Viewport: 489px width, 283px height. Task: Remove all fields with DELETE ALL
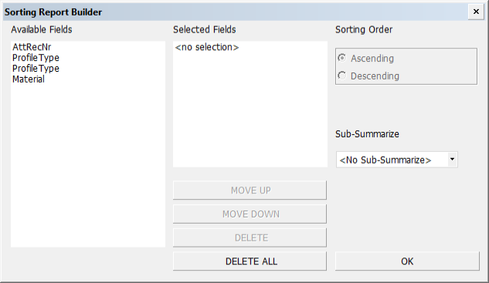tap(250, 261)
